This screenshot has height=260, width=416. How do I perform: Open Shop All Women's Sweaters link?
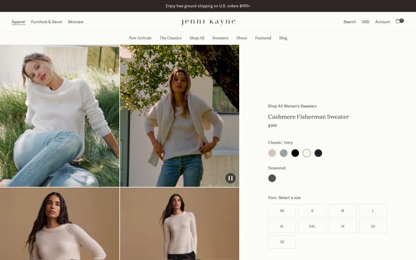click(292, 106)
